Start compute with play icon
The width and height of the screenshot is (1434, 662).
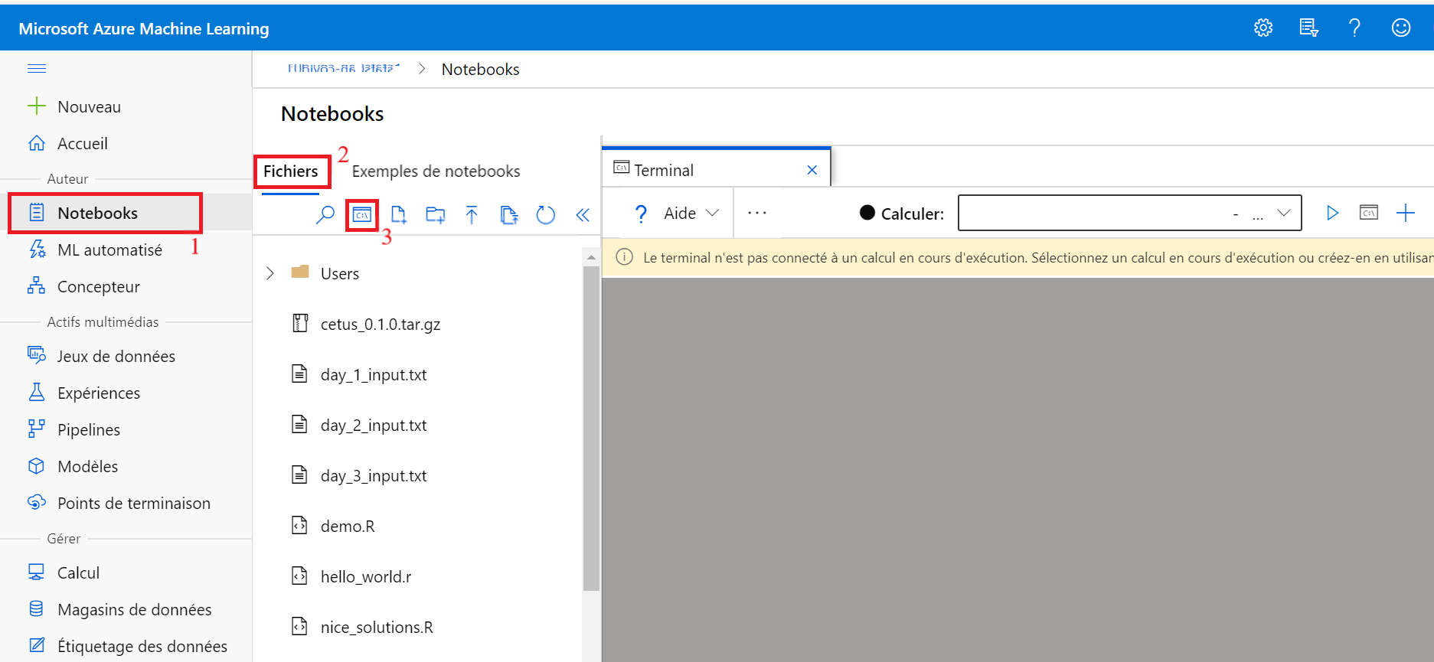tap(1332, 213)
